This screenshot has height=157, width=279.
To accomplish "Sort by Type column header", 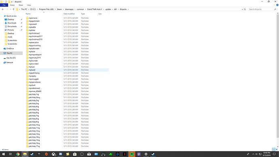I will (x=83, y=14).
